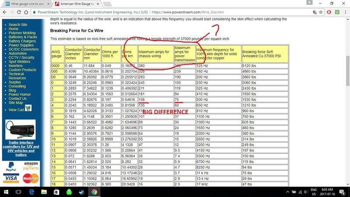
Task: Click the PayPal payment logo
Action: pos(11,167)
